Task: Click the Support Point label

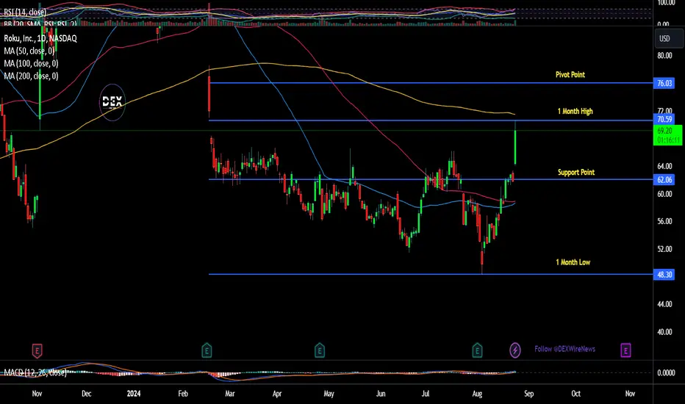Action: [576, 172]
